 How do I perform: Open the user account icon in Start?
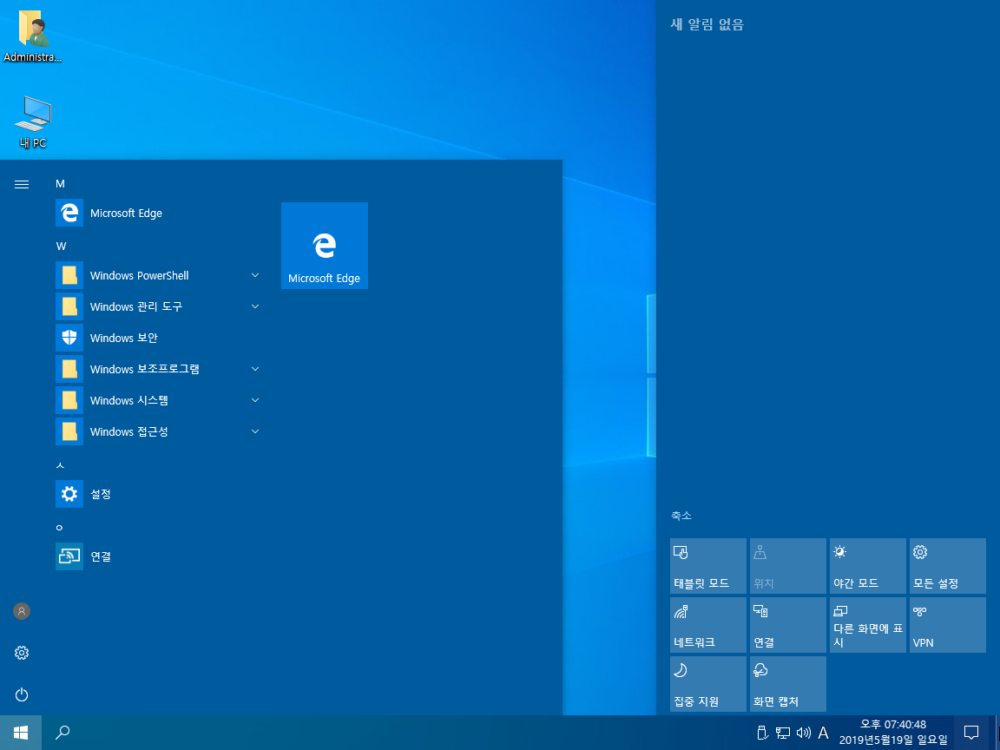click(x=22, y=612)
